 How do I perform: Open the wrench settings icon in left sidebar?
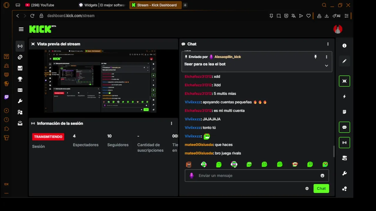pyautogui.click(x=20, y=101)
